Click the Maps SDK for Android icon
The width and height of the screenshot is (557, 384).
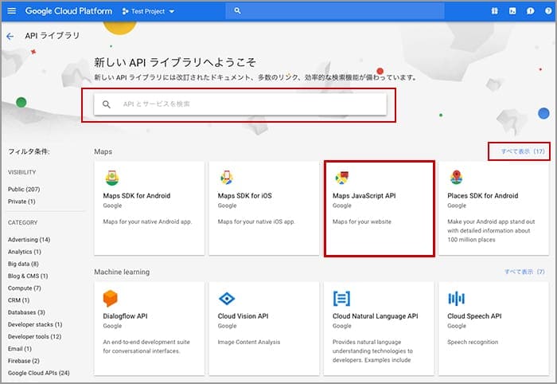pyautogui.click(x=112, y=178)
